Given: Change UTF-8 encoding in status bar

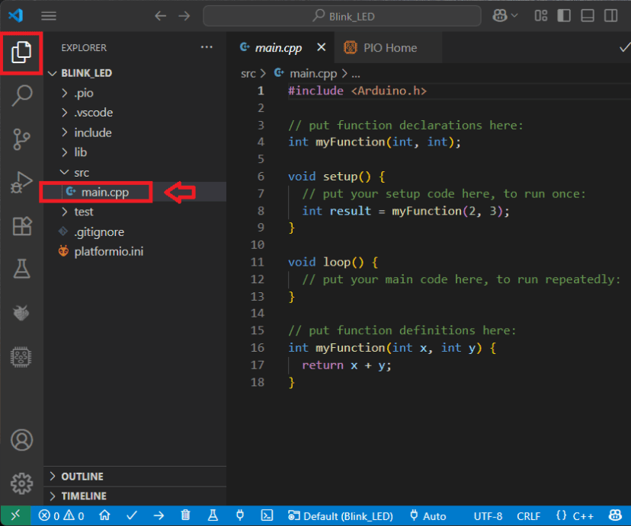Looking at the screenshot, I should point(488,515).
